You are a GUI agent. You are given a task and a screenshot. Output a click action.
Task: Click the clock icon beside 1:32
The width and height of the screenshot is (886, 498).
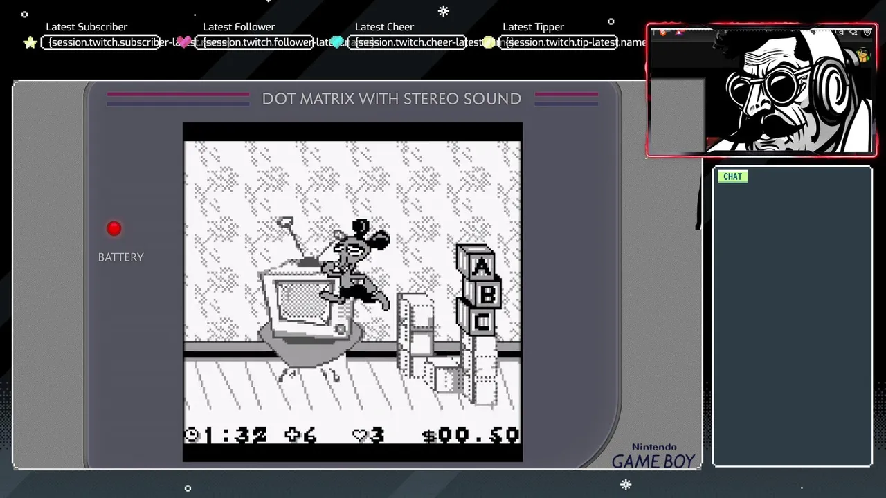[x=192, y=434]
